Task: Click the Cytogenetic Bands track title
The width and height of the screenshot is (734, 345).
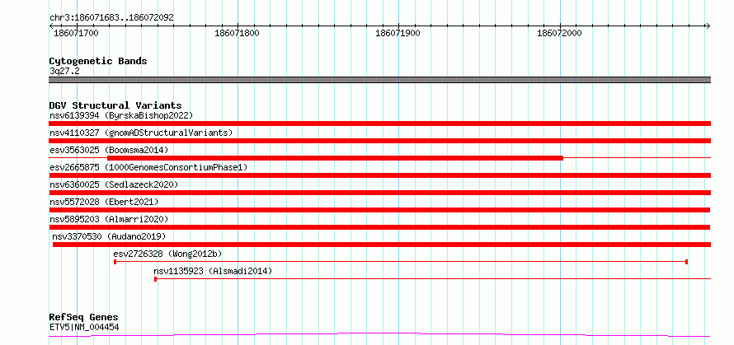Action: click(x=98, y=61)
